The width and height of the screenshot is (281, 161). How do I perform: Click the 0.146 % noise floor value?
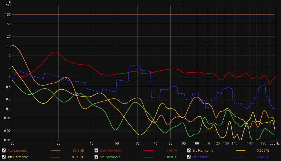(x=263, y=157)
